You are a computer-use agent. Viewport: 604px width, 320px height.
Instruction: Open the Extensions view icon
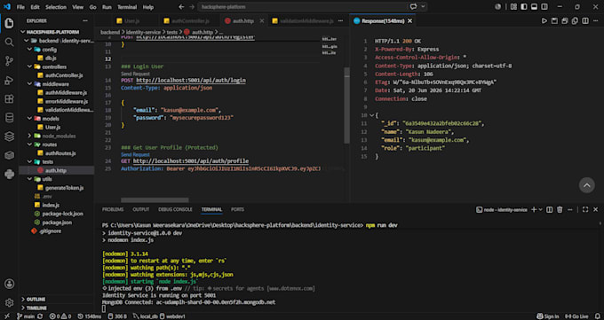click(9, 99)
